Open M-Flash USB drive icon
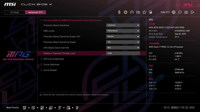200x112 pixels. click(119, 12)
